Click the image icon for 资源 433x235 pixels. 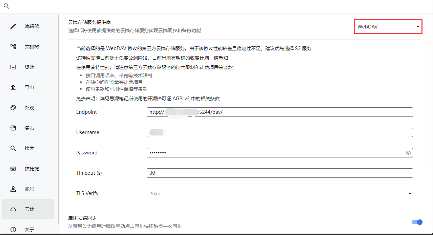[x=13, y=67]
